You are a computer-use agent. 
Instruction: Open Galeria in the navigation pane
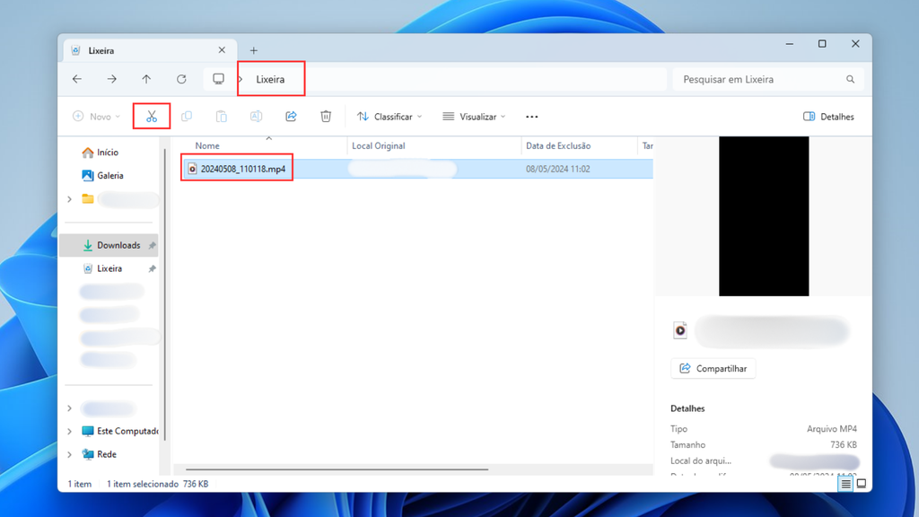[110, 175]
